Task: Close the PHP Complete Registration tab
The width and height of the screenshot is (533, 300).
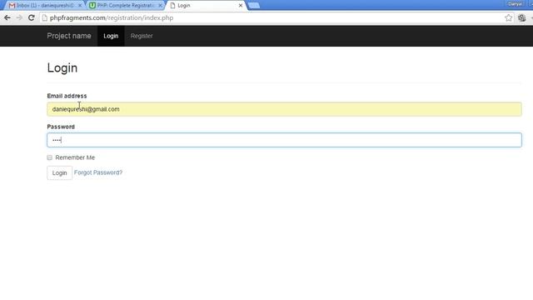Action: click(160, 6)
